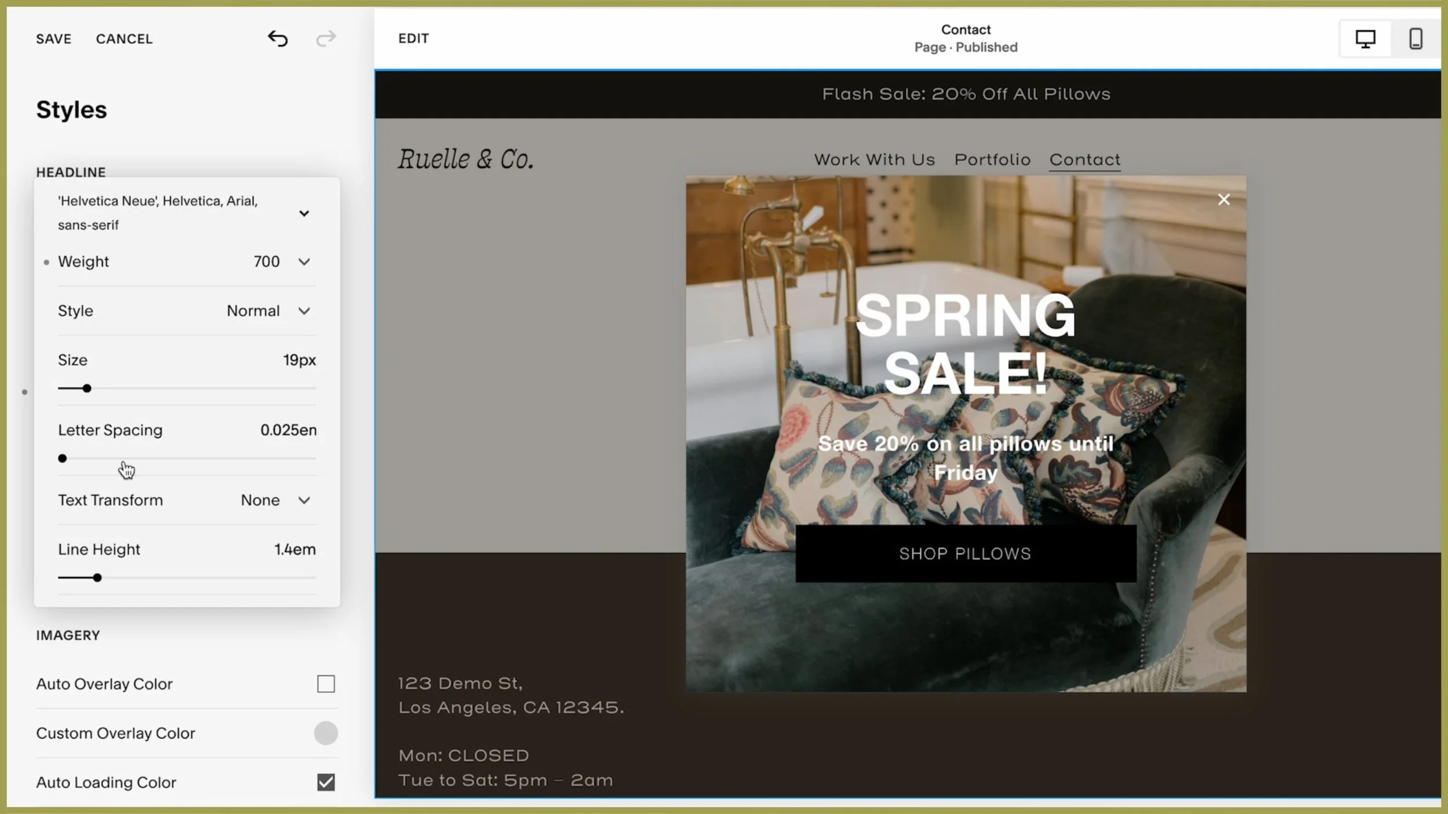Click the Save button
Screen dimensions: 1448x814
(54, 39)
